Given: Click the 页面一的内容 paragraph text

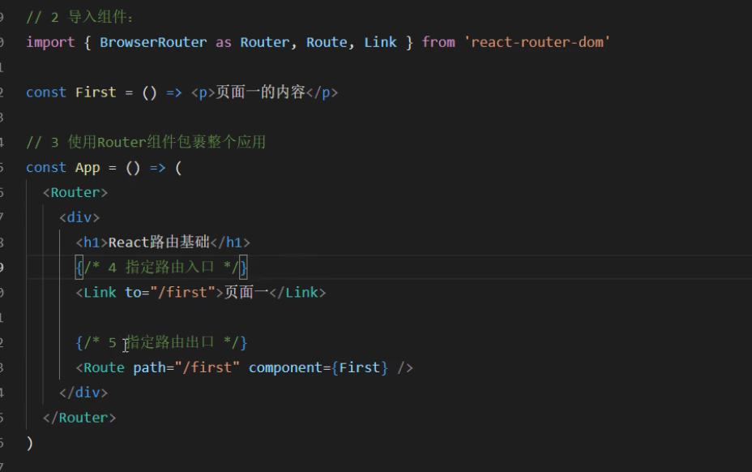Looking at the screenshot, I should (260, 92).
